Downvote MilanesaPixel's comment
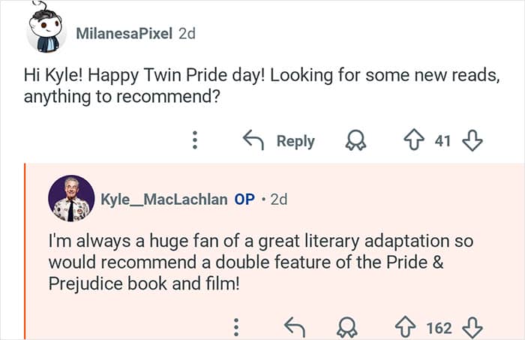Screen dimensions: 525x340 pyautogui.click(x=472, y=140)
